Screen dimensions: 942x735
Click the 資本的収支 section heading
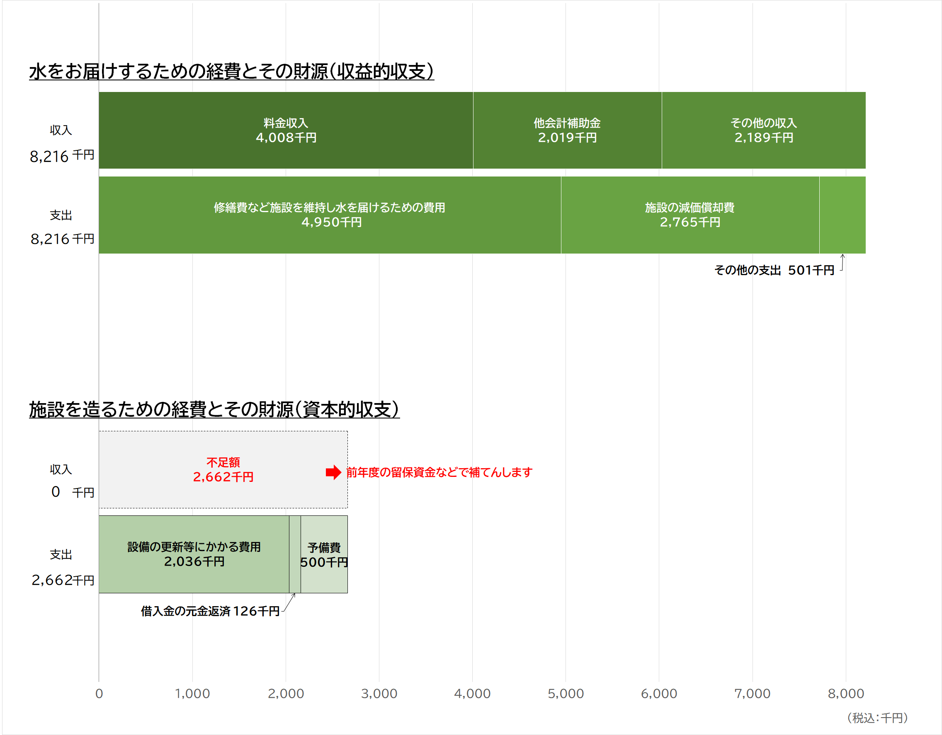(x=214, y=409)
